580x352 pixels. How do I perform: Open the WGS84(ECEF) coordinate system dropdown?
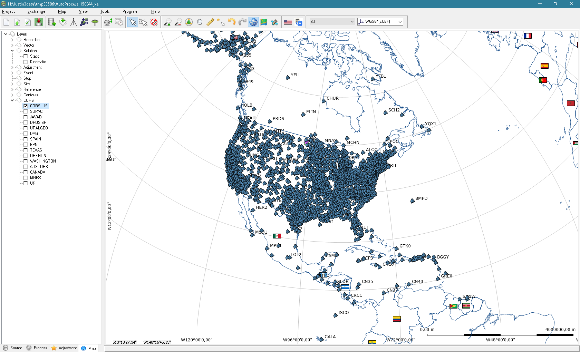[x=380, y=22]
